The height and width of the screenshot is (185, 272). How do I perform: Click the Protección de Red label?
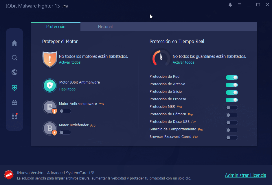coord(164,77)
